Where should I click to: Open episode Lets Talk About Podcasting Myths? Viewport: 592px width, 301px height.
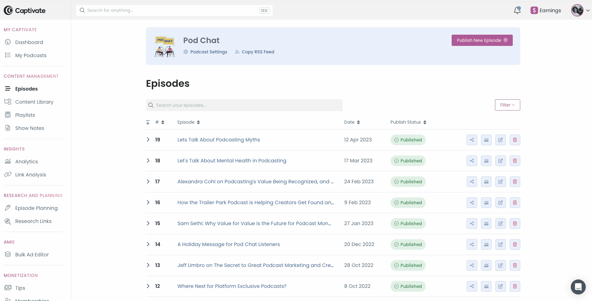[219, 140]
